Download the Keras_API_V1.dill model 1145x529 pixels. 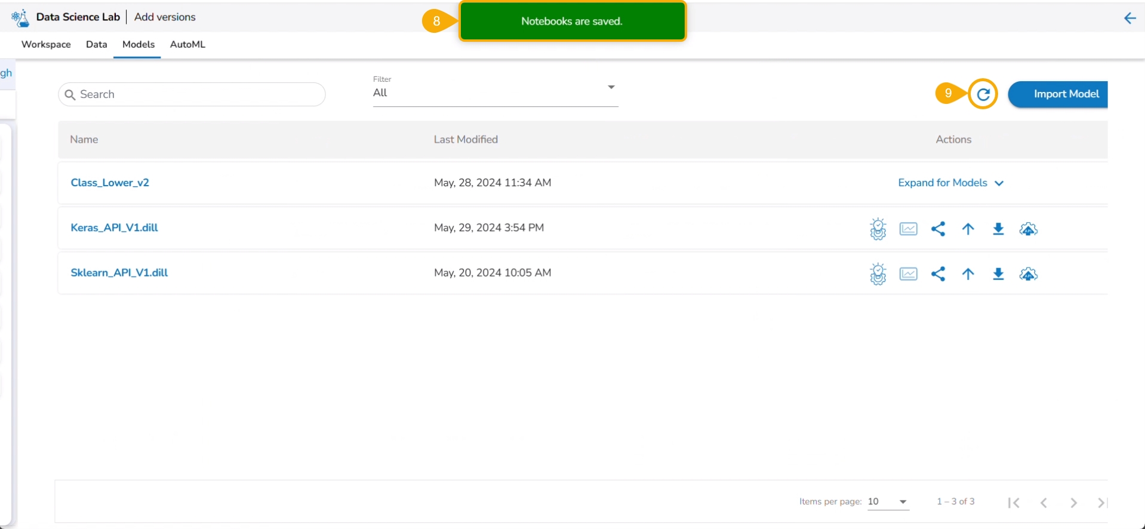[x=998, y=229]
